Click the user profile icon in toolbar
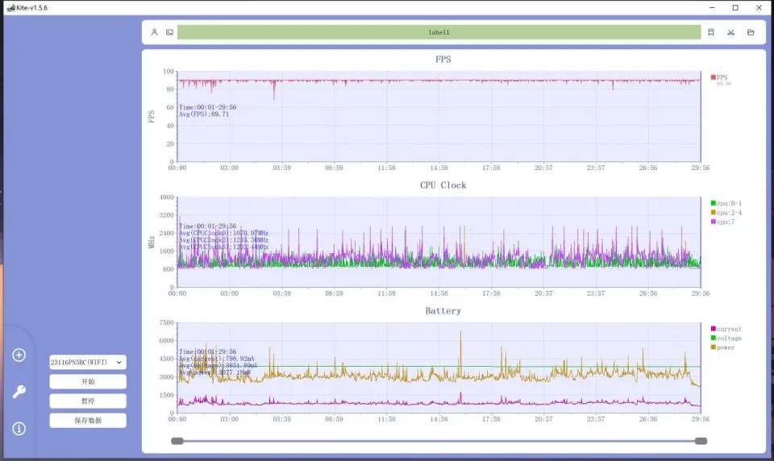 (x=155, y=32)
